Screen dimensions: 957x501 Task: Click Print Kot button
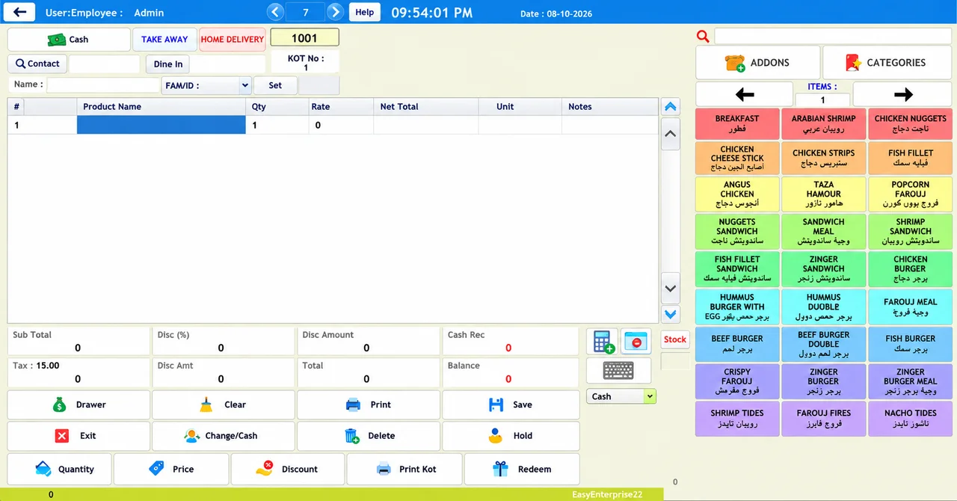[x=404, y=469]
